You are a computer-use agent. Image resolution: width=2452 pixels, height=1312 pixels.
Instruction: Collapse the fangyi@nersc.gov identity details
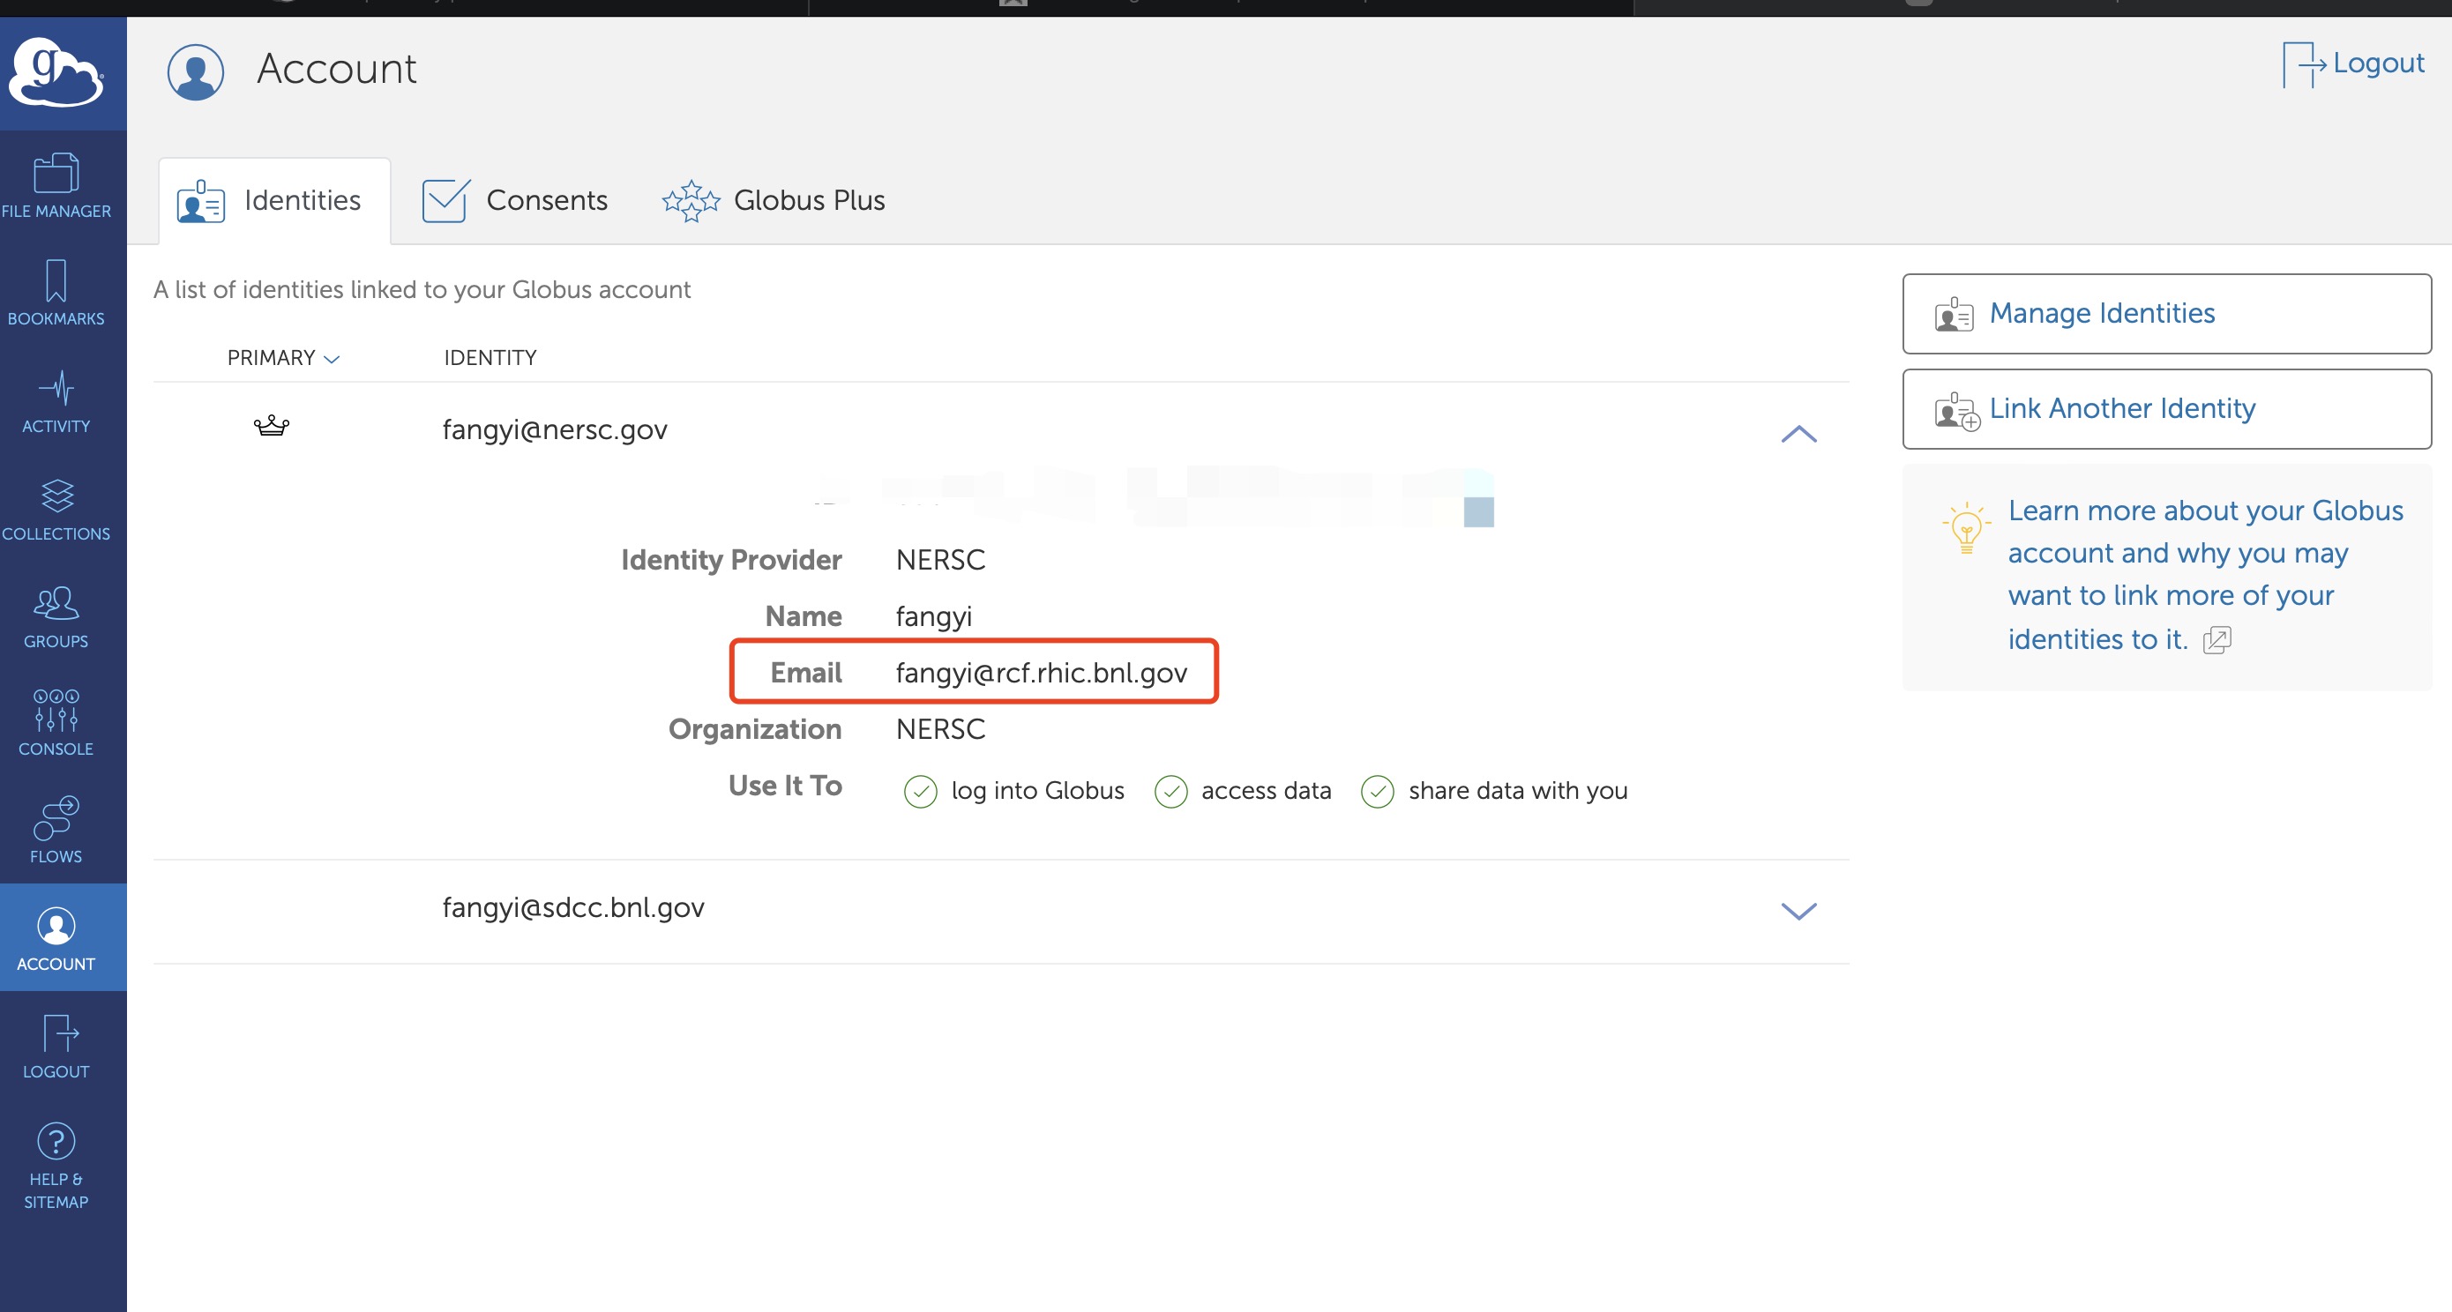click(1798, 434)
